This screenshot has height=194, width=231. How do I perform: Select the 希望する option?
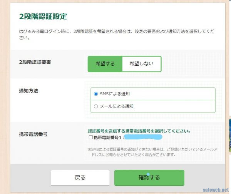(105, 64)
